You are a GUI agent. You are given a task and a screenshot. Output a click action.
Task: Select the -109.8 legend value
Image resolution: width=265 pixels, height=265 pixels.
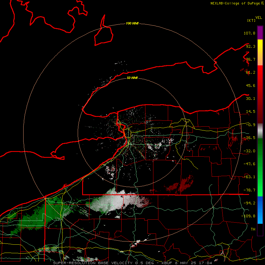[x=248, y=216]
